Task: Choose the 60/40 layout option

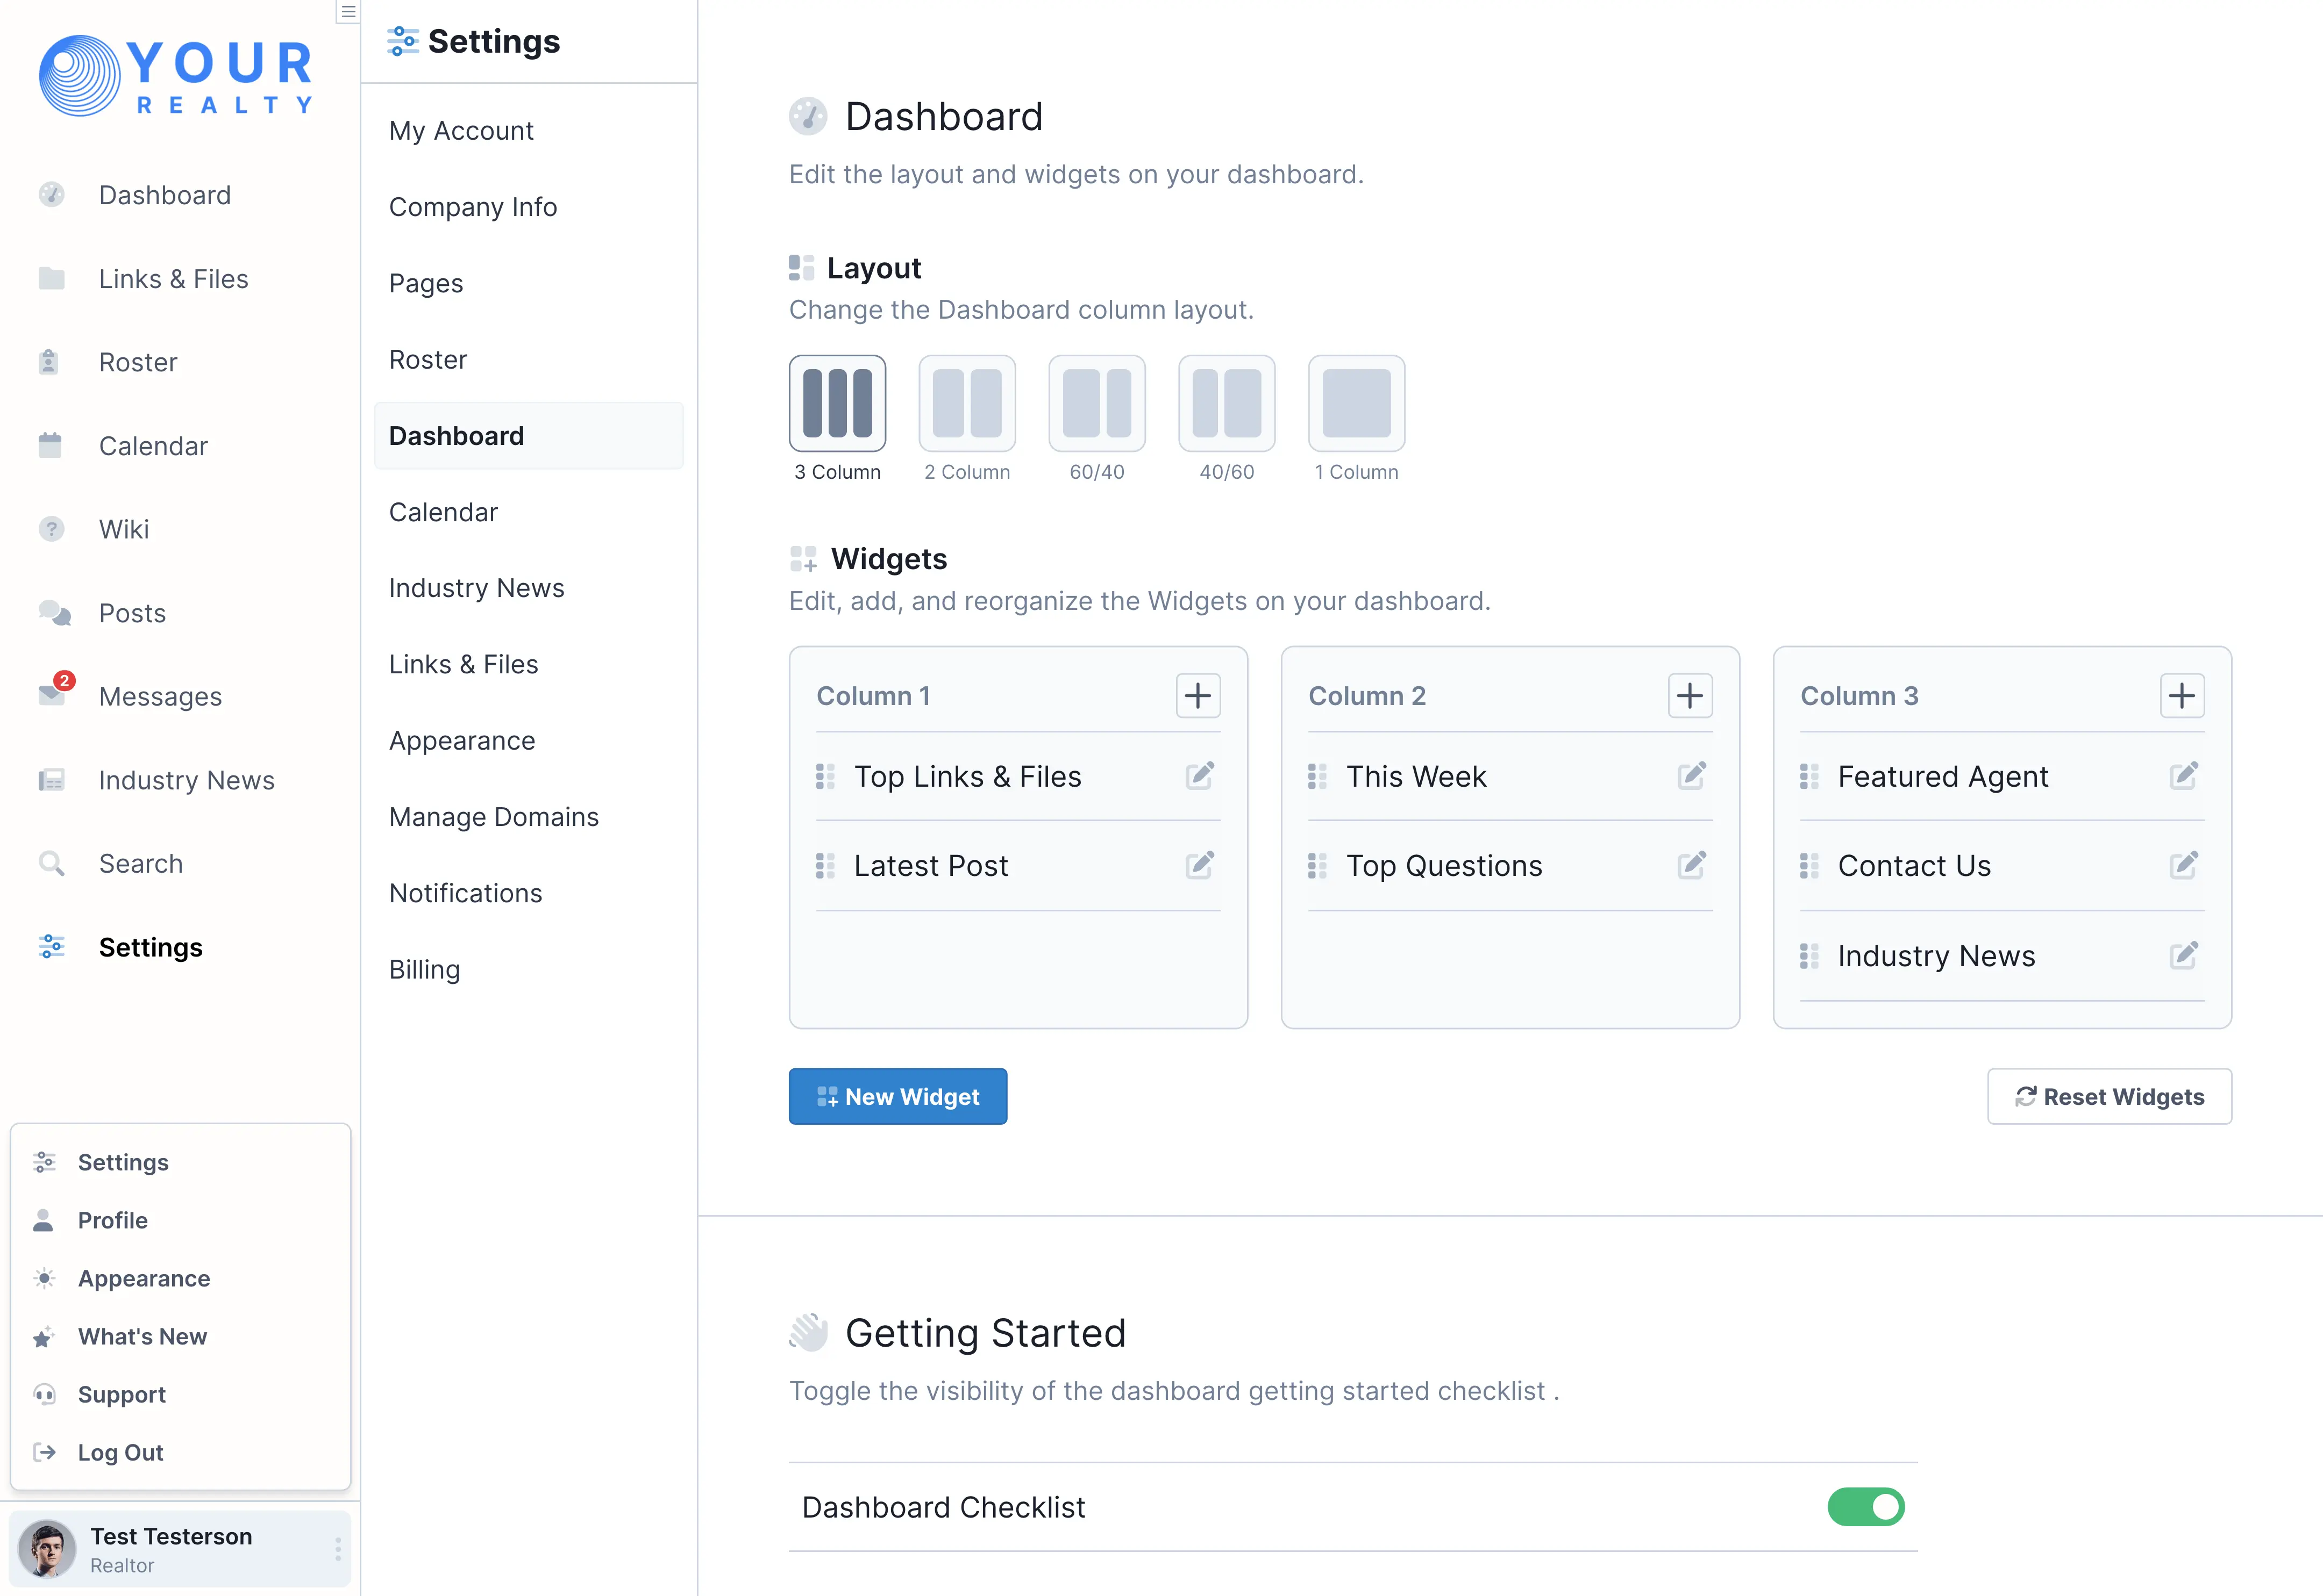Action: (x=1096, y=404)
